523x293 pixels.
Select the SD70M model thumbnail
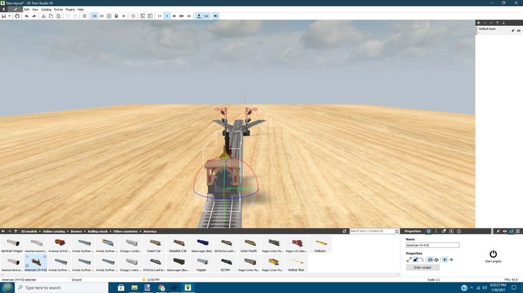(x=225, y=264)
